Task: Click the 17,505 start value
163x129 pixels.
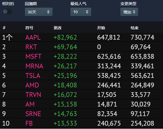Action: click(x=107, y=95)
